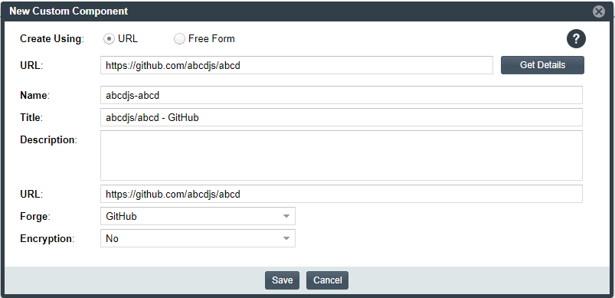The width and height of the screenshot is (615, 298).
Task: Focus the top URL input field
Action: click(296, 65)
